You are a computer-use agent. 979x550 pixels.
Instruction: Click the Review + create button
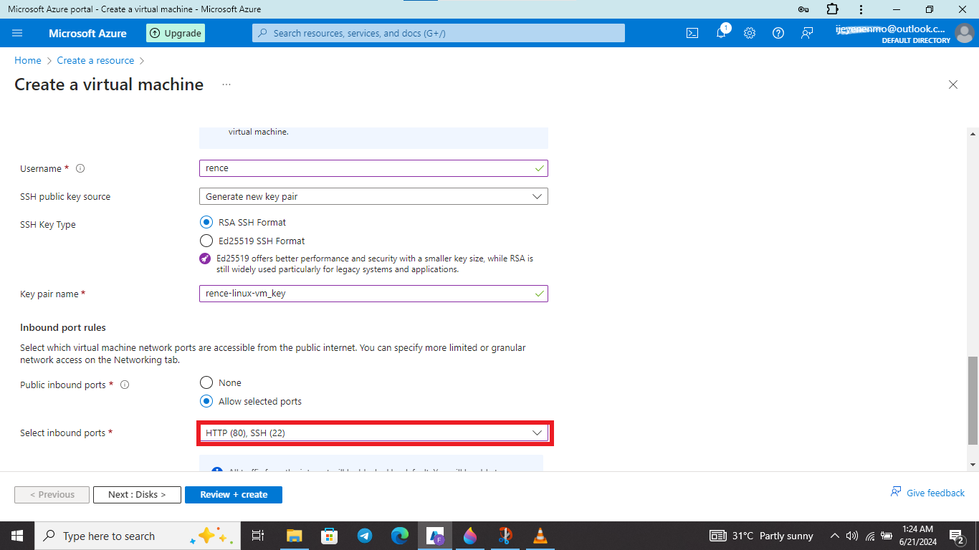[234, 495]
